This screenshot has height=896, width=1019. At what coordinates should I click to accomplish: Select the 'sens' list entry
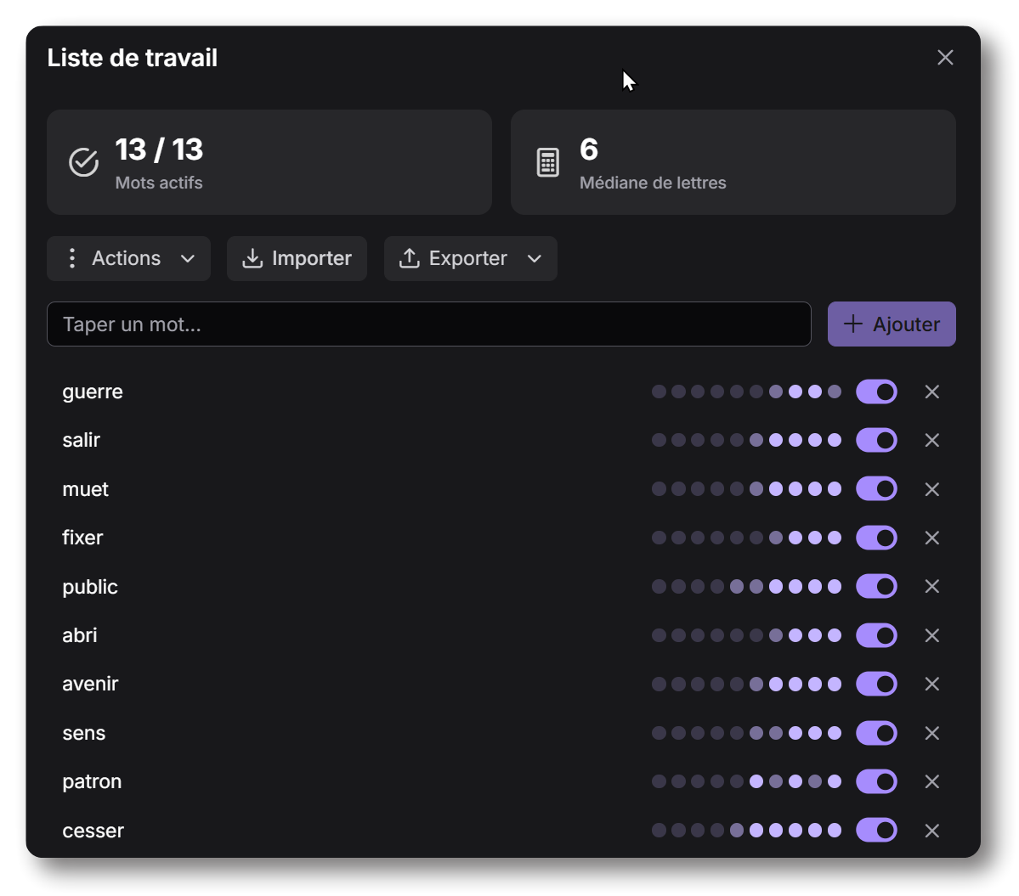pos(84,733)
